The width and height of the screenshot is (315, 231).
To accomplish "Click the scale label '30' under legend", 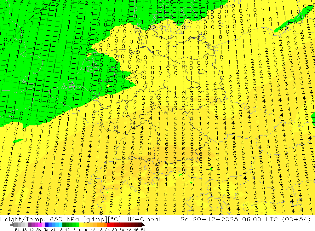I will click(115, 230).
